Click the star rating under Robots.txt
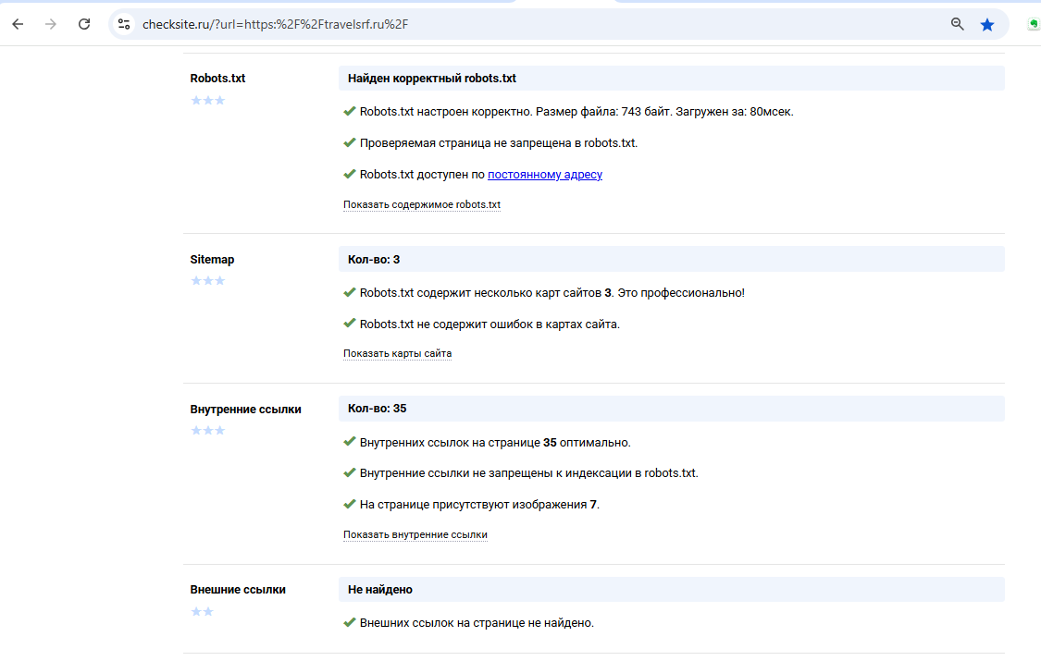This screenshot has height=661, width=1041. click(x=207, y=100)
